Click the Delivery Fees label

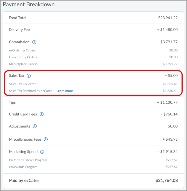[x=20, y=30]
